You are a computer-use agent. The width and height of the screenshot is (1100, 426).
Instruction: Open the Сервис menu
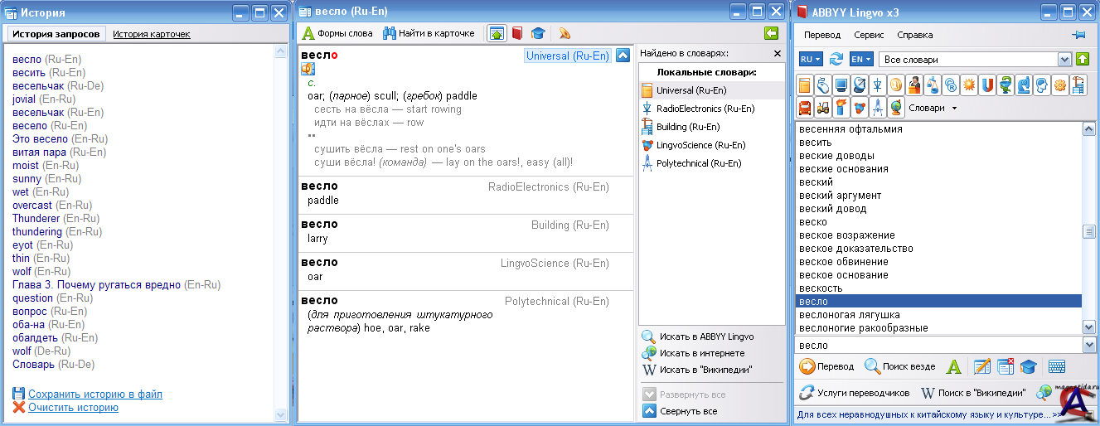[869, 35]
